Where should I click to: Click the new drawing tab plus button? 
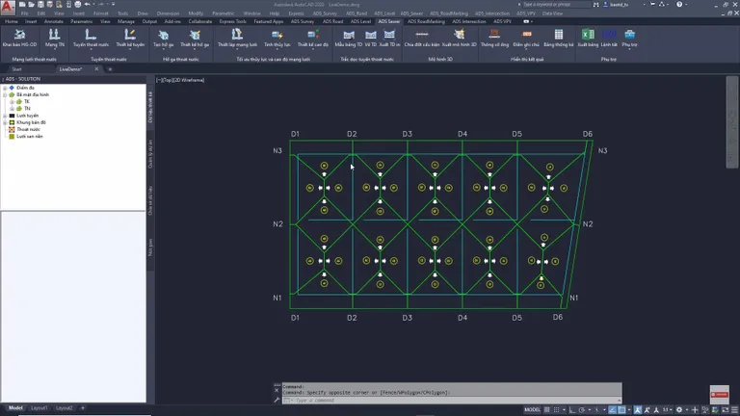110,69
